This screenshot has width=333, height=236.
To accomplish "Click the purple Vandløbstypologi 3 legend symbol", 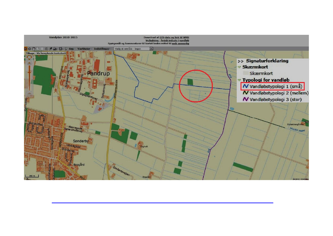I will (x=246, y=99).
